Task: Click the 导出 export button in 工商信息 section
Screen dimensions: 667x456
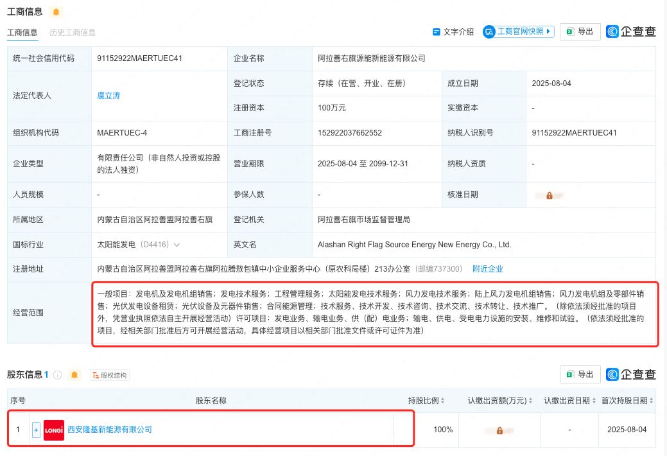Action: pos(580,31)
